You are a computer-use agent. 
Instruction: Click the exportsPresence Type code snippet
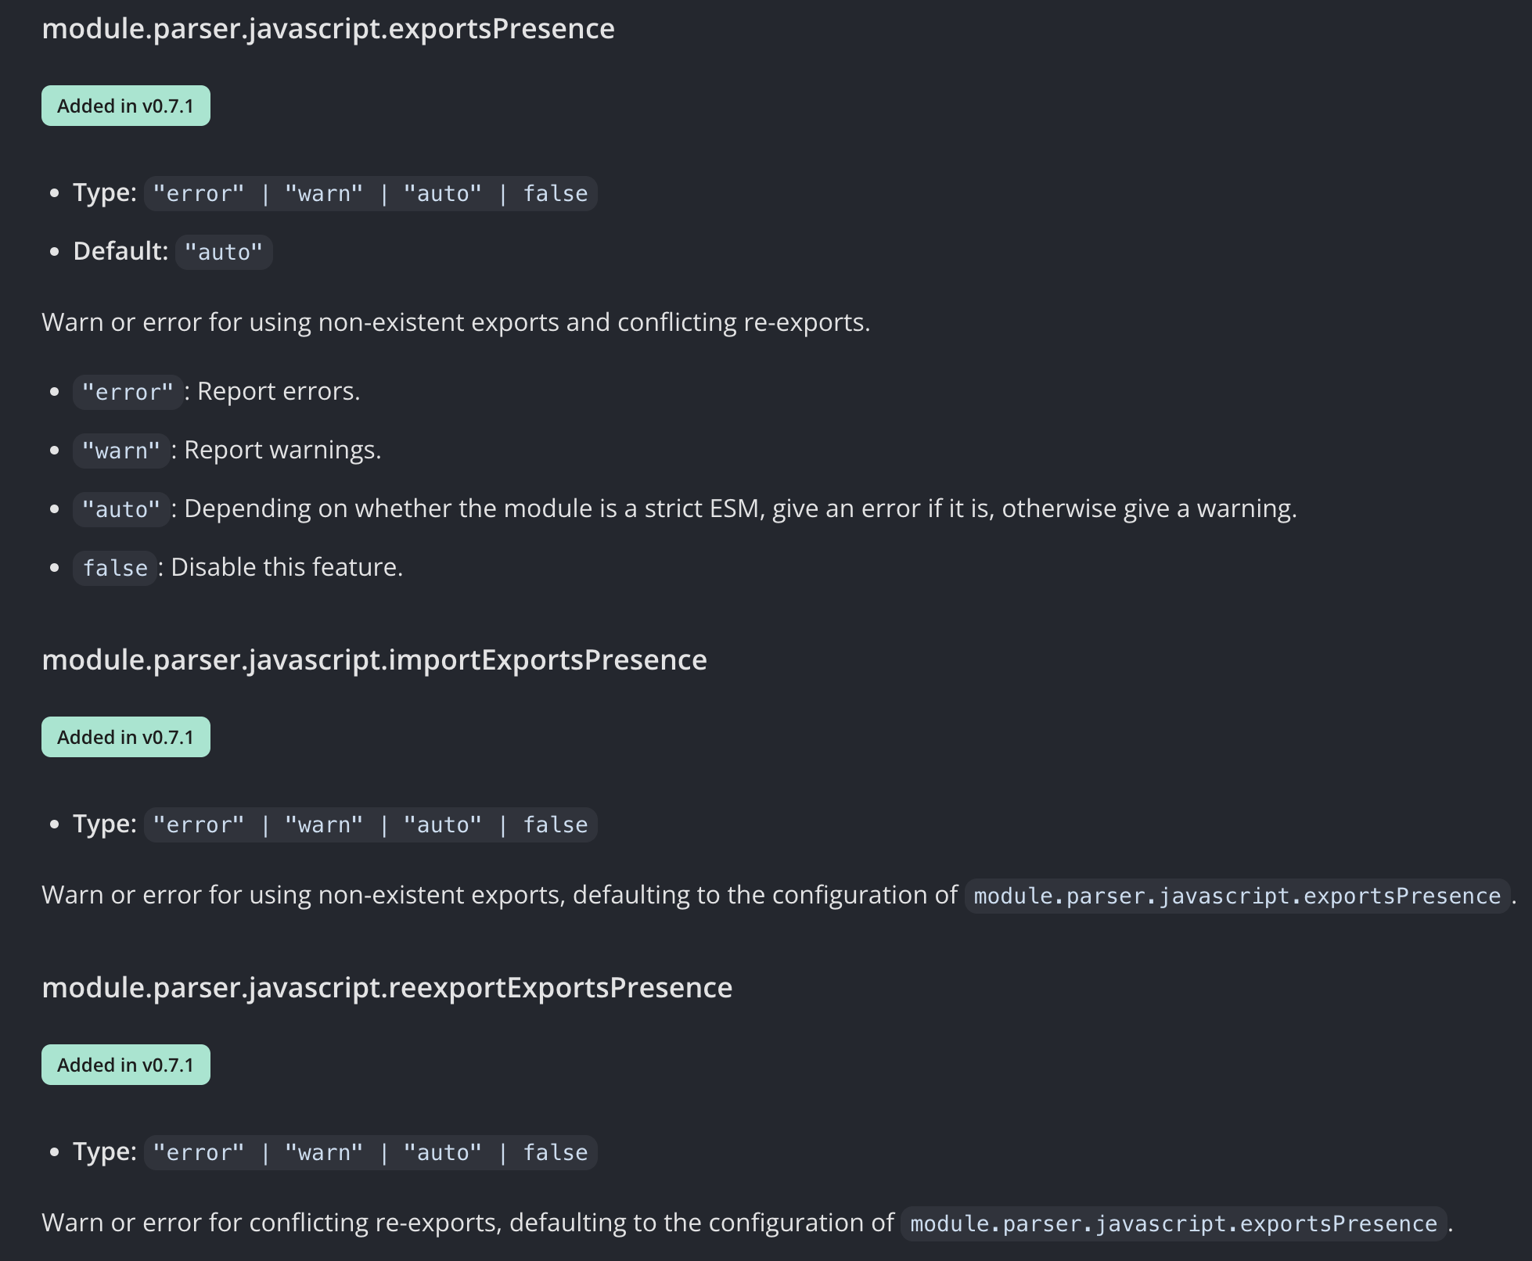(371, 193)
